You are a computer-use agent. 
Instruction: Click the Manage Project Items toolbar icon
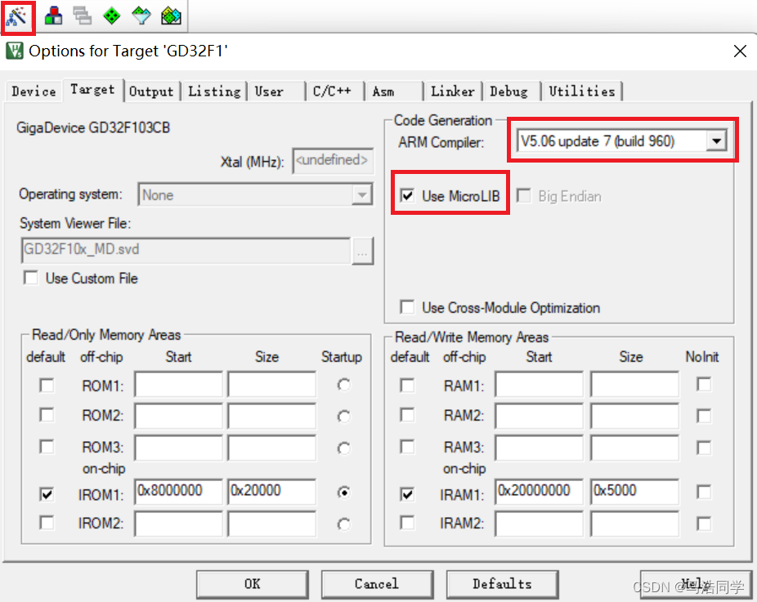[x=53, y=16]
